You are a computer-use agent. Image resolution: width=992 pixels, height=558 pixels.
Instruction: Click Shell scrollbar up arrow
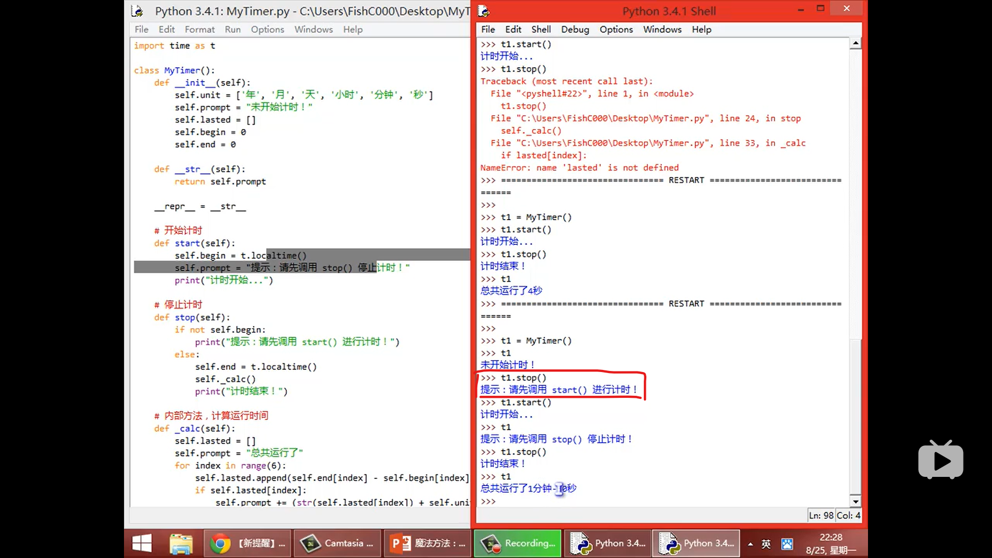[856, 43]
